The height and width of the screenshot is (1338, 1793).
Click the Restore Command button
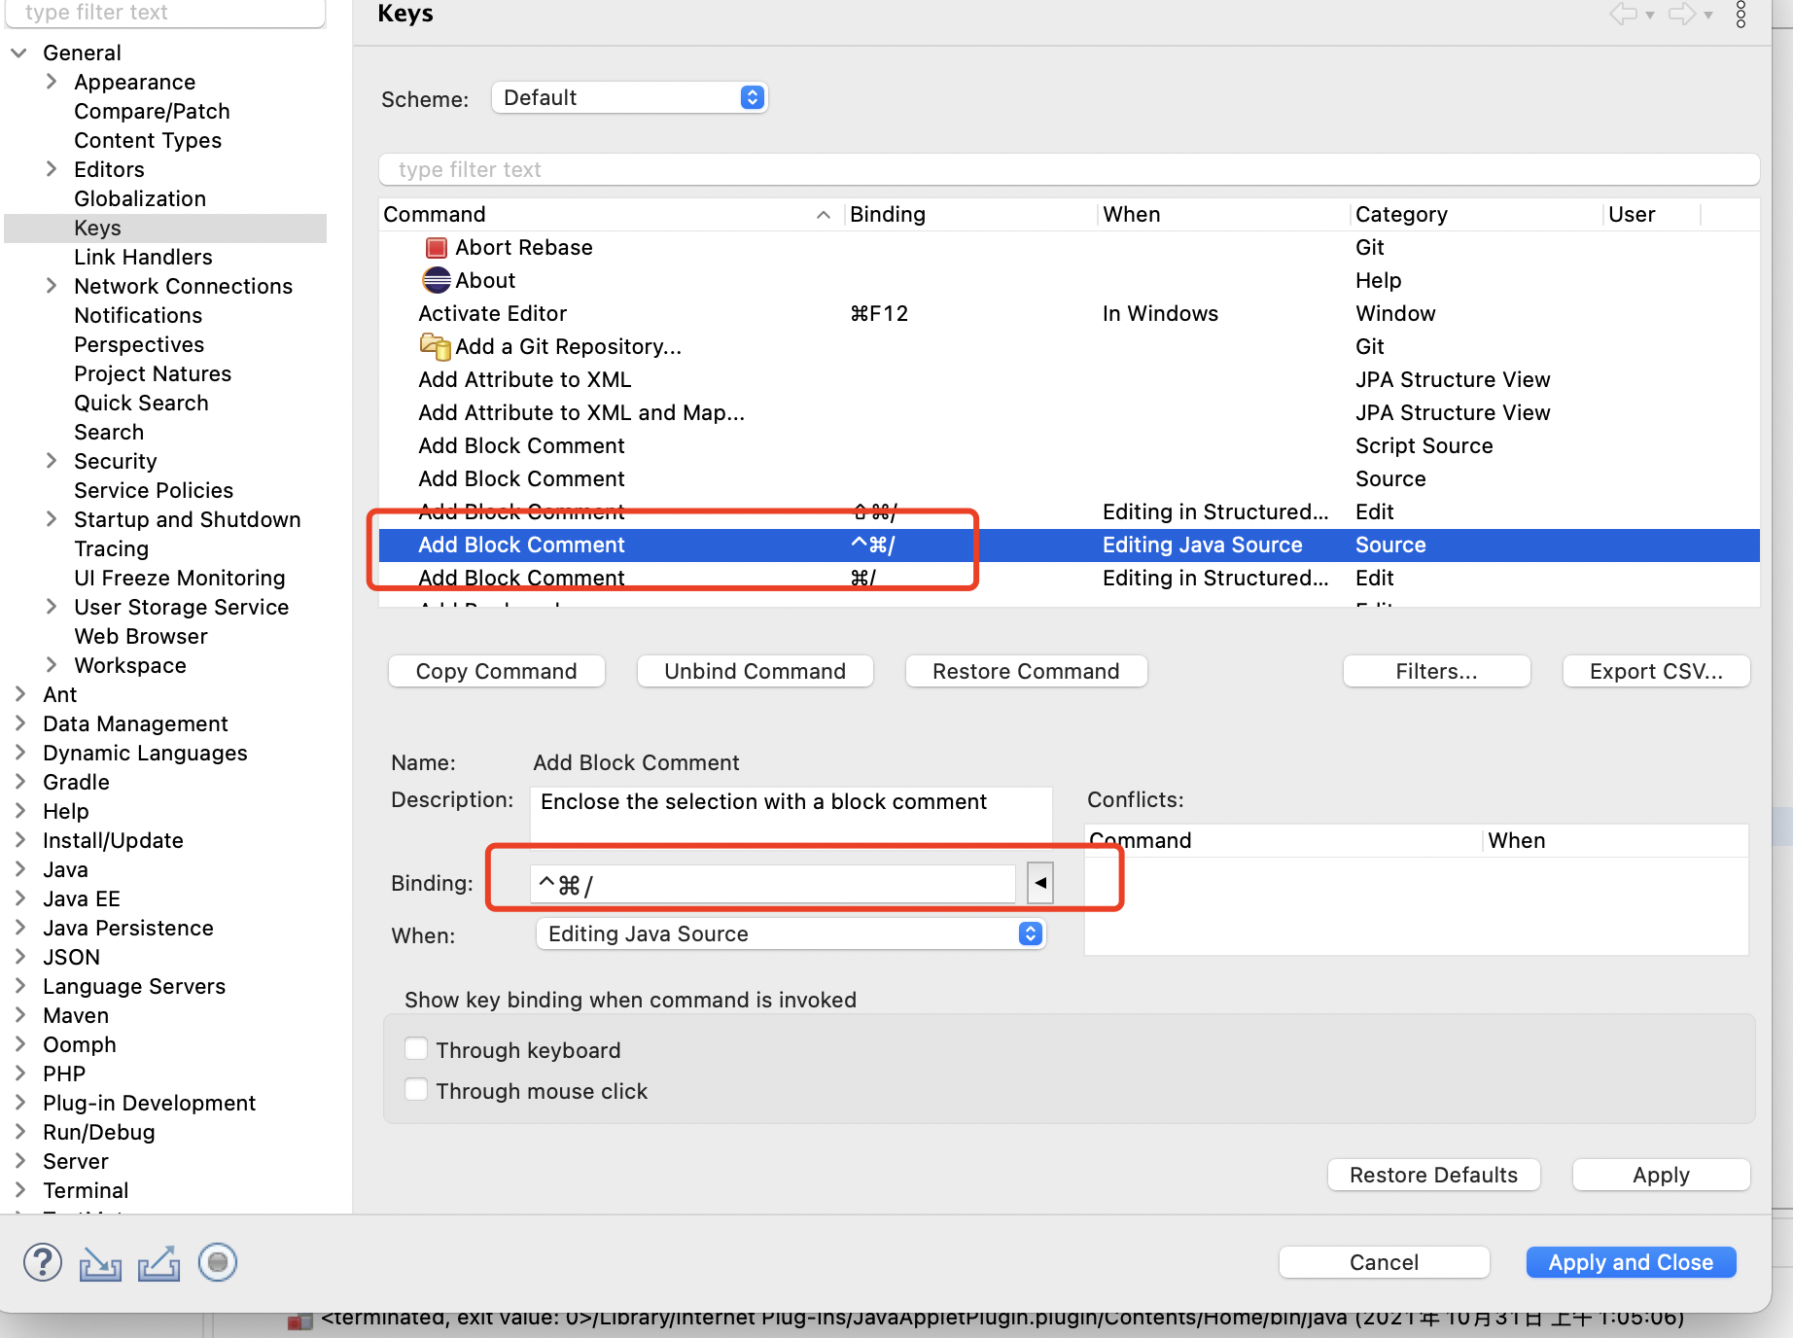(1027, 671)
